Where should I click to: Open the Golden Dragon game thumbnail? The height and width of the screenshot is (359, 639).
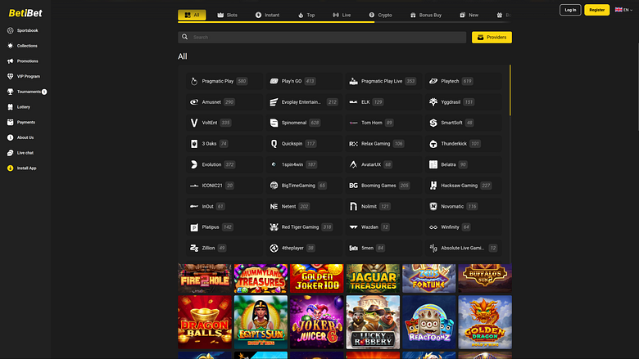coord(485,322)
